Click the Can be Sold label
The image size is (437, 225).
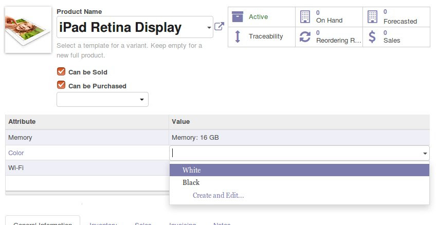pos(88,72)
